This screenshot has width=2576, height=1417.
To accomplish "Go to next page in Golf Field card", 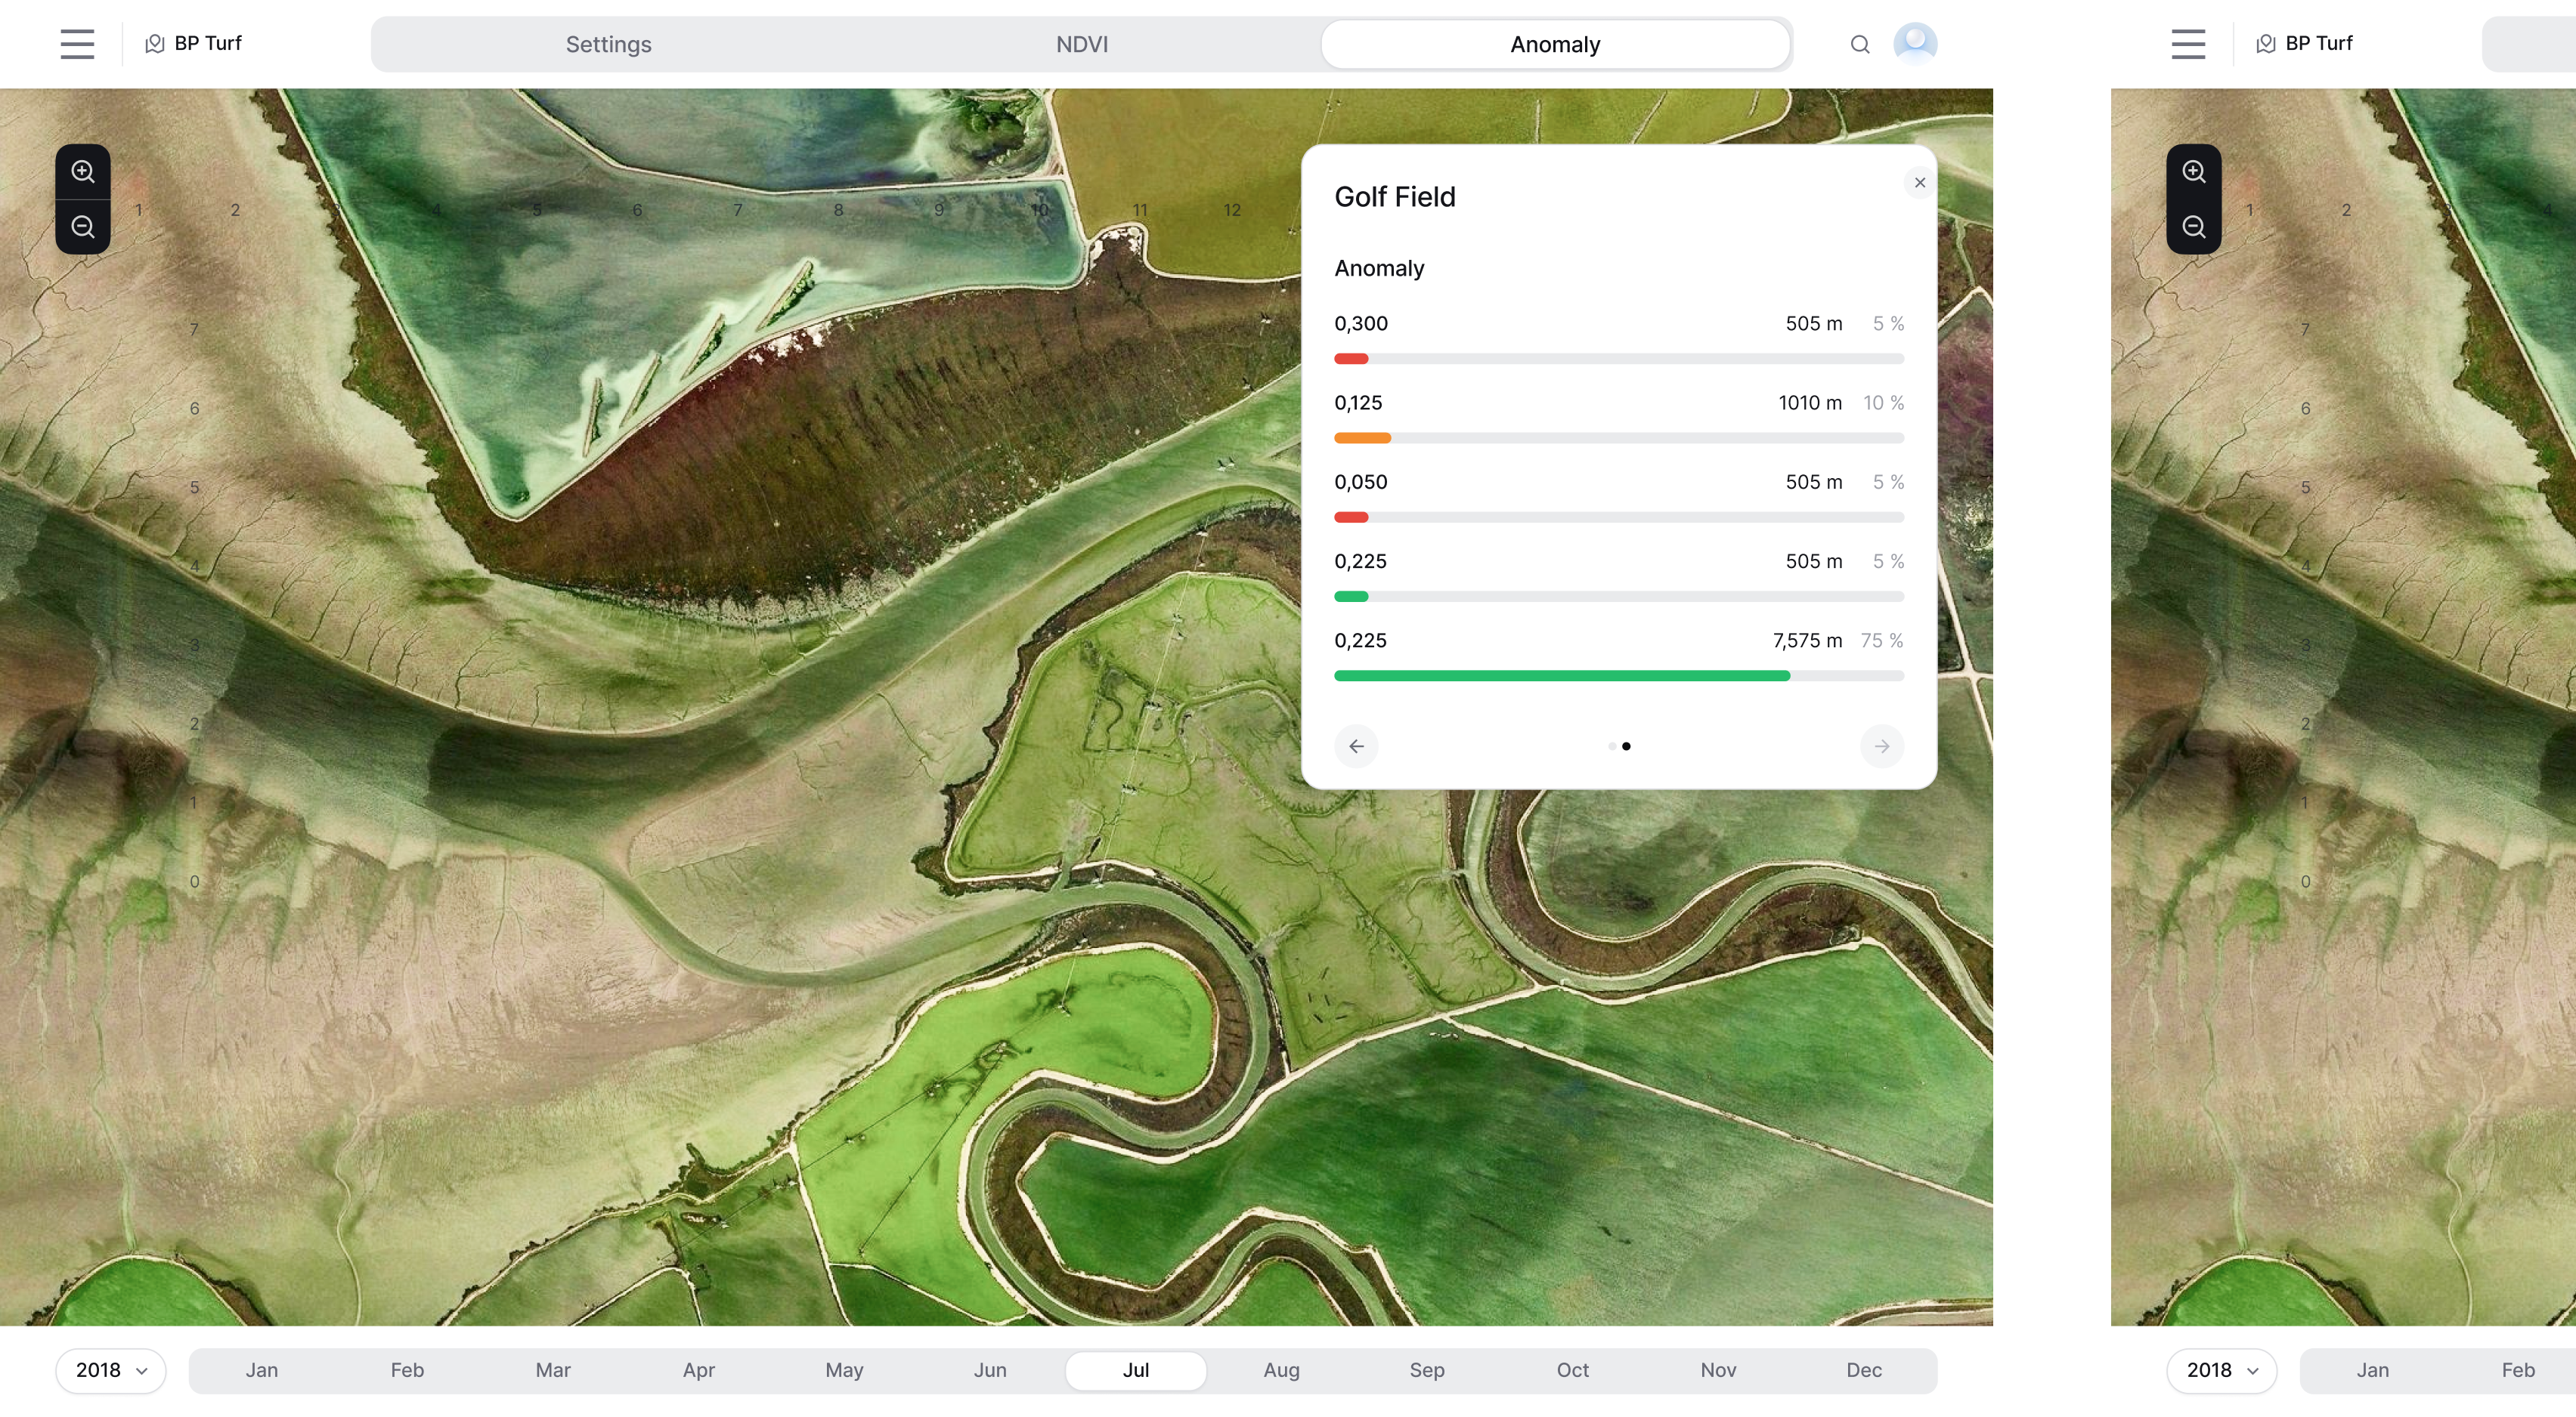I will point(1881,746).
